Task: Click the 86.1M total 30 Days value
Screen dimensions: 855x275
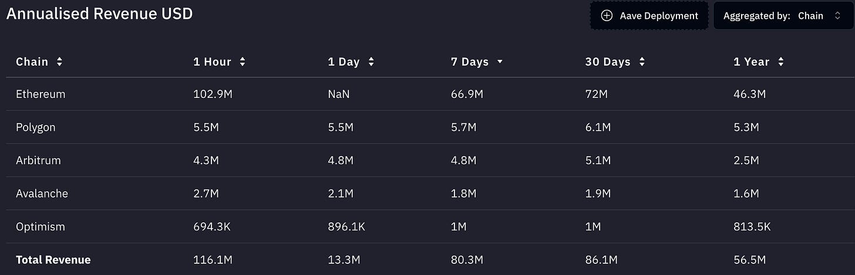Action: [601, 259]
